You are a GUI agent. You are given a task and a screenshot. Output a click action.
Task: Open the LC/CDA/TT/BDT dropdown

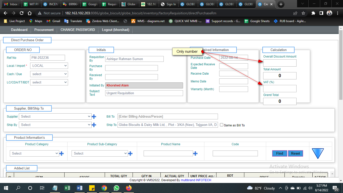(x=49, y=82)
